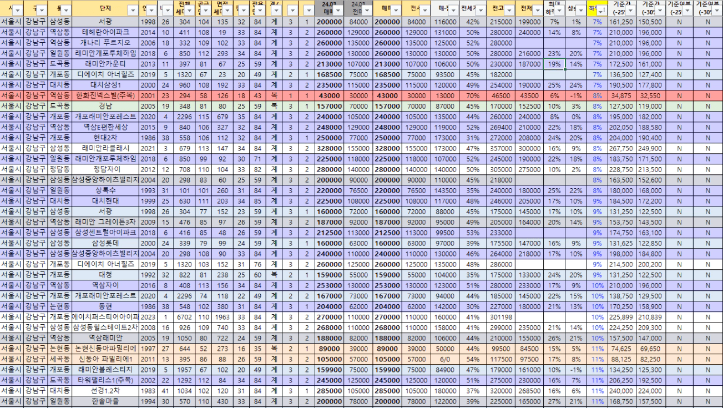
Task: Click the 6702 total households cell
Action: [183, 317]
